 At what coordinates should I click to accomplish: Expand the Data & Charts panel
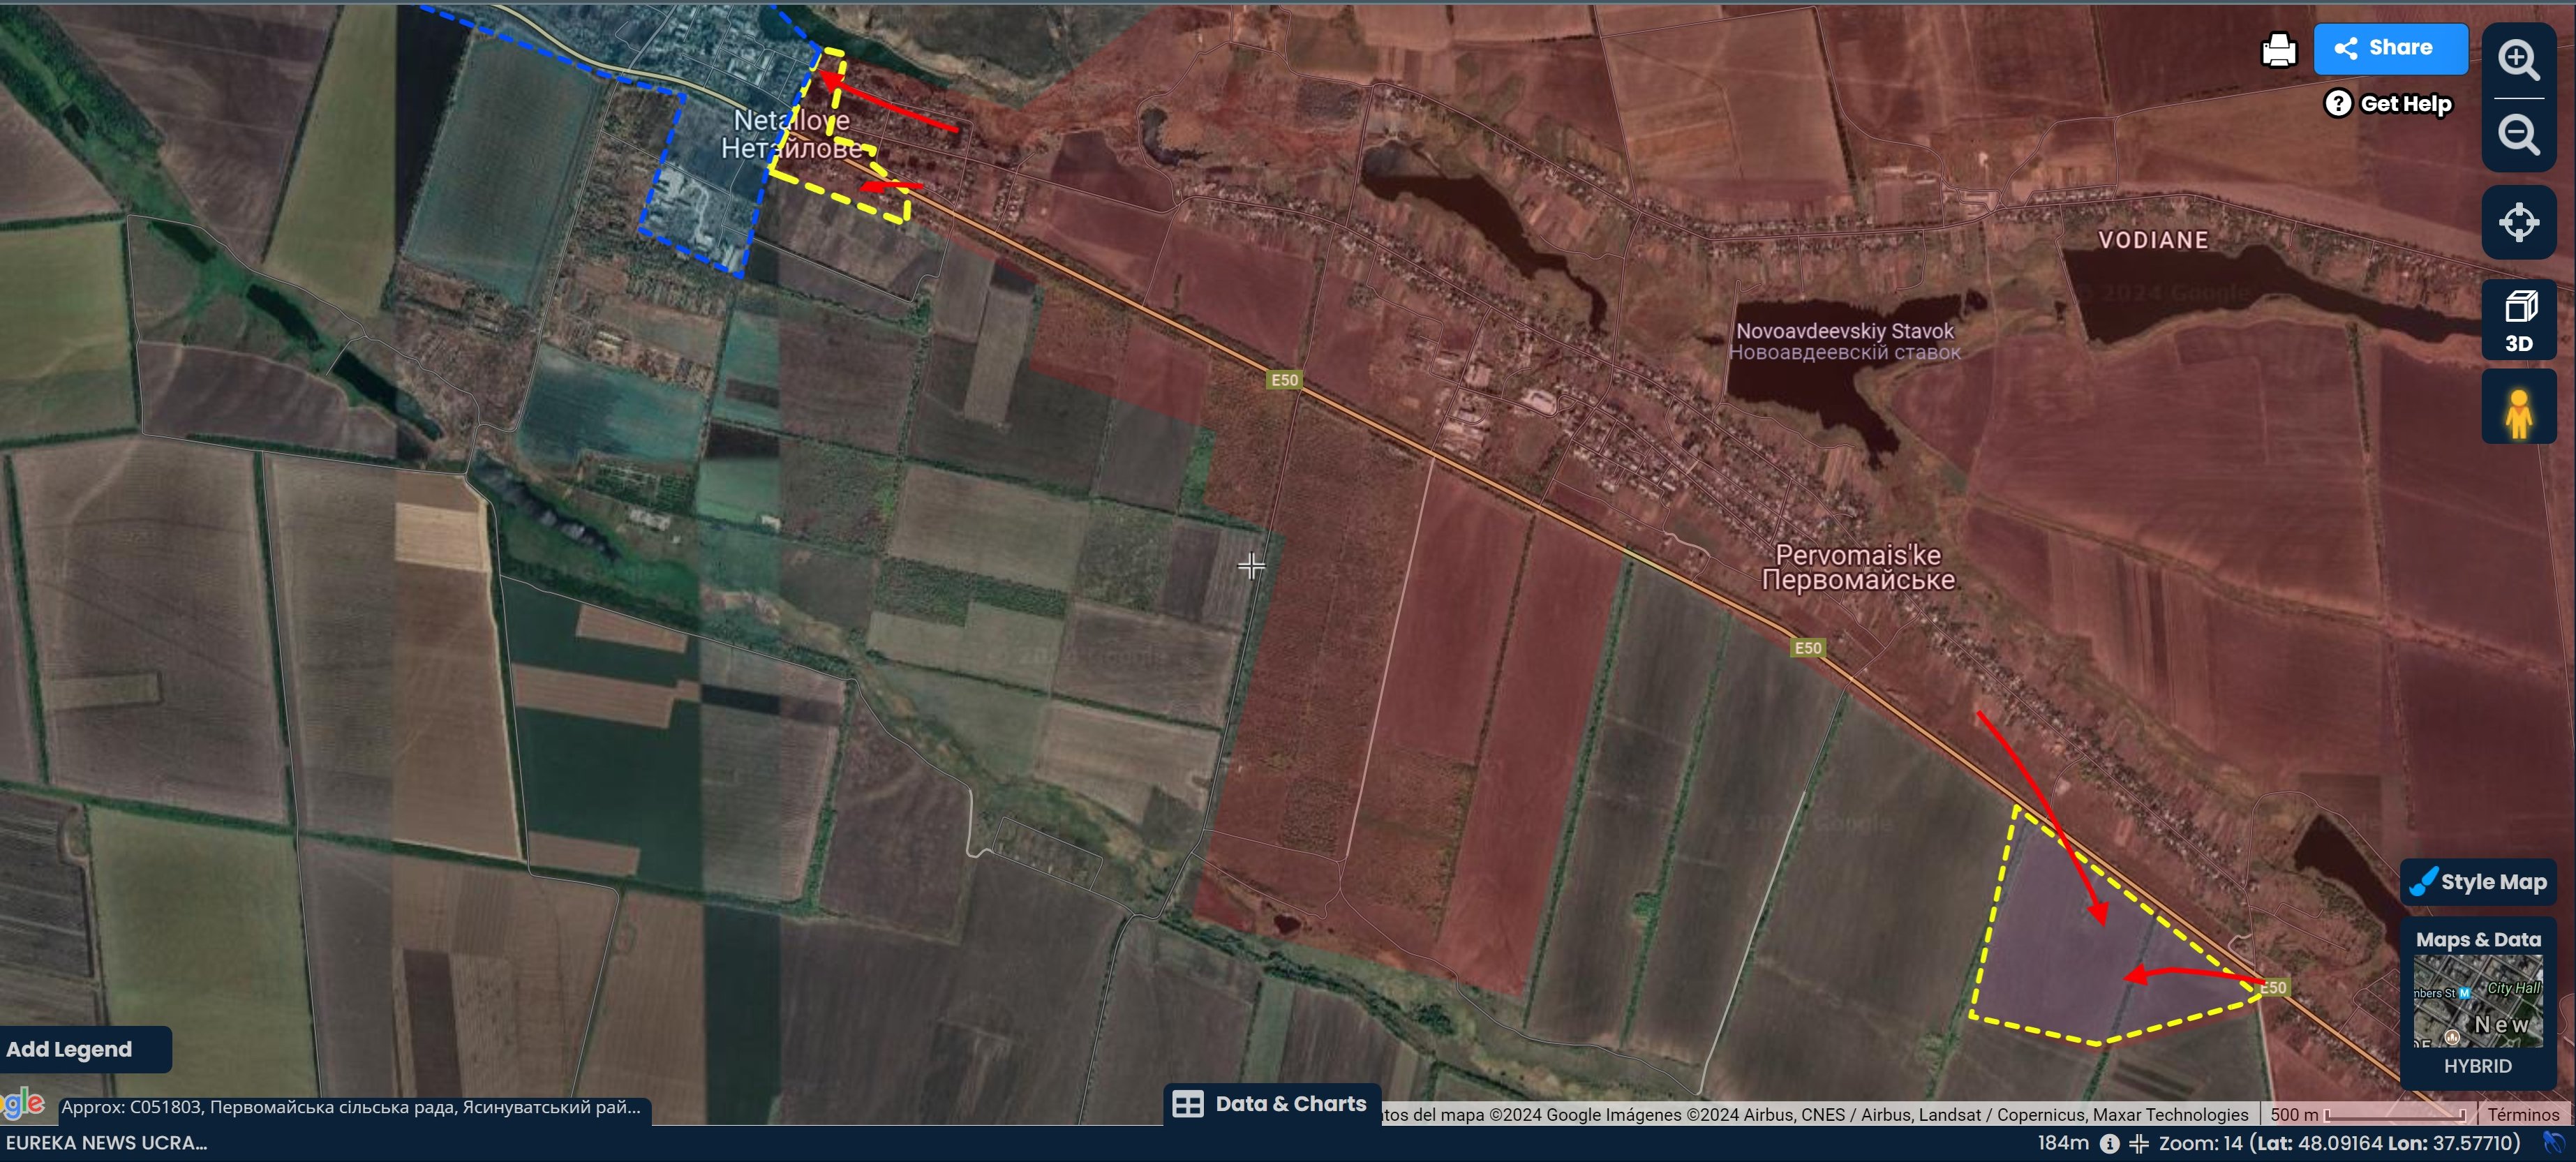pos(1271,1104)
